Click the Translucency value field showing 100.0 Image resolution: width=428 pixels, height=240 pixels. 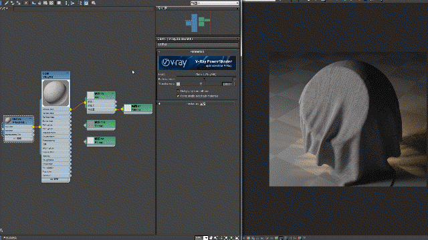click(227, 84)
